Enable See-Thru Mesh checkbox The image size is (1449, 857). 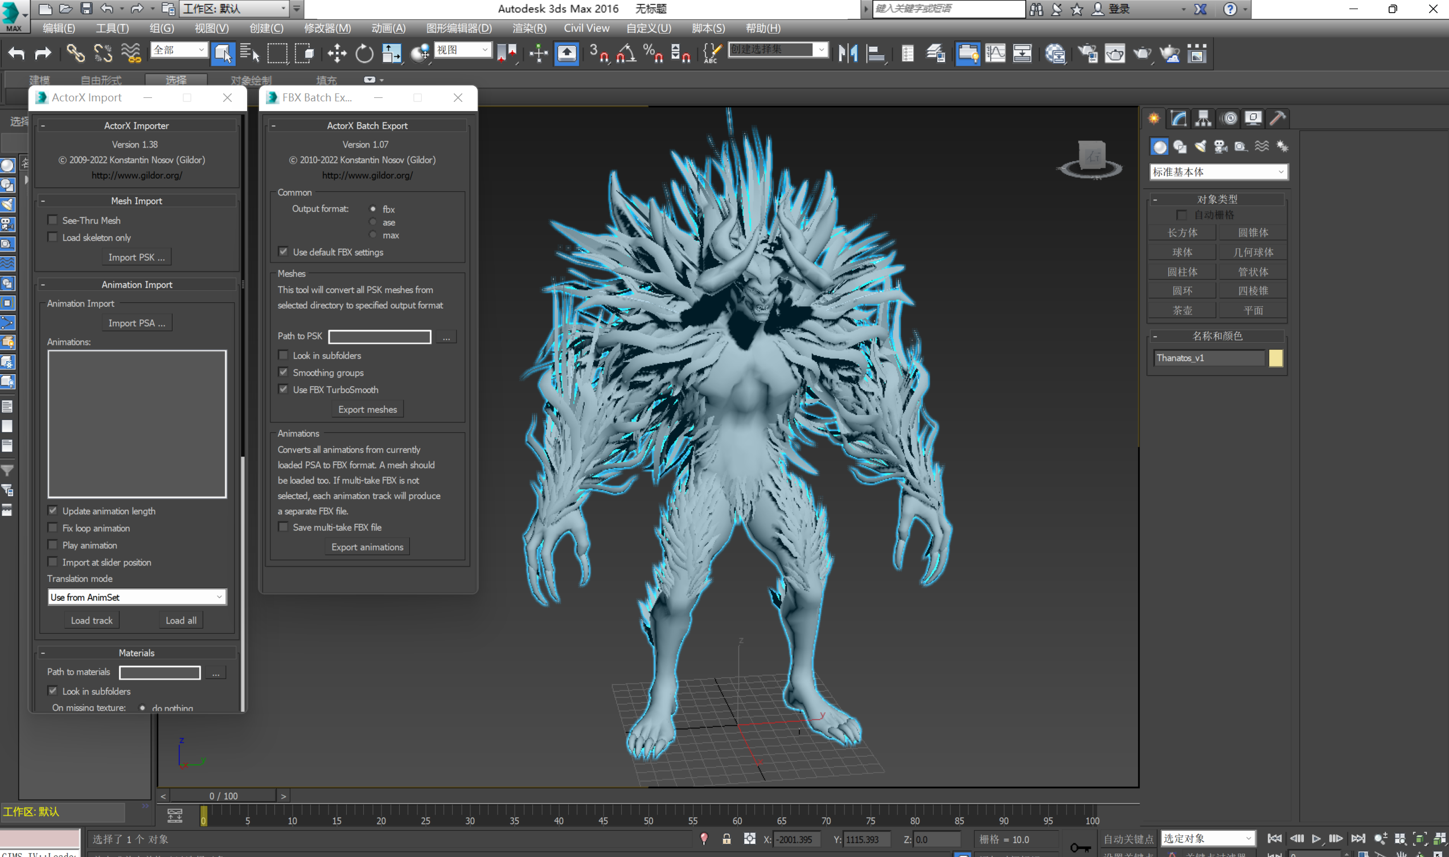(52, 220)
